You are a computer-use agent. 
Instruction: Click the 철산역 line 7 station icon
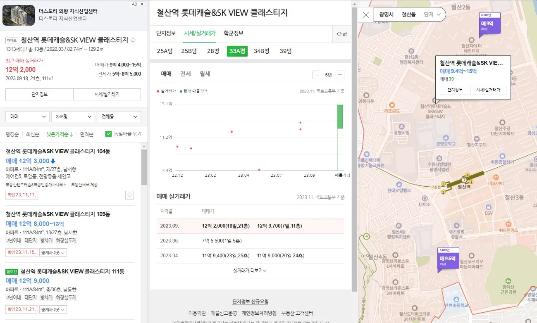[464, 180]
